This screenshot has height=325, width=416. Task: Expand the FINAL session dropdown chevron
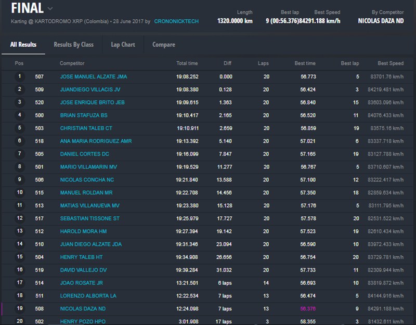(50, 8)
